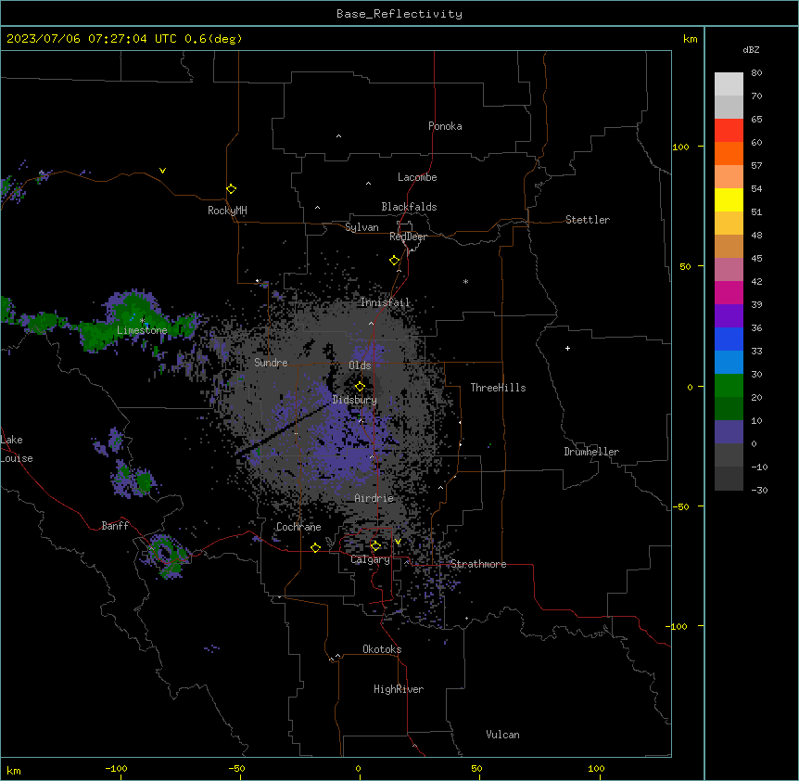Click the yellow radar marker at Olds
The image size is (799, 781).
(360, 387)
